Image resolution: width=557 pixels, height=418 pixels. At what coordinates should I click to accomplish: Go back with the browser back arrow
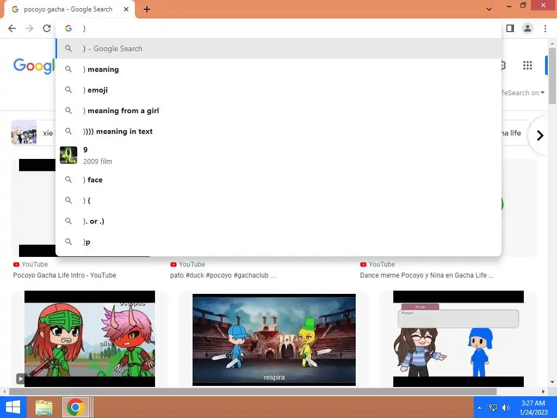point(12,28)
